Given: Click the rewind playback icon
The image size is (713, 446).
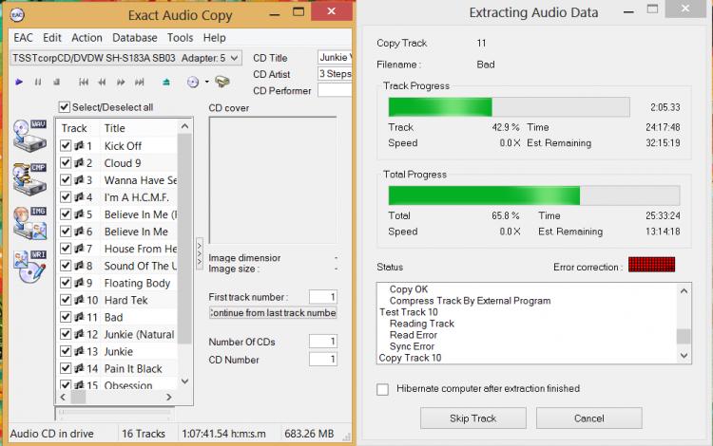Looking at the screenshot, I should coord(102,83).
